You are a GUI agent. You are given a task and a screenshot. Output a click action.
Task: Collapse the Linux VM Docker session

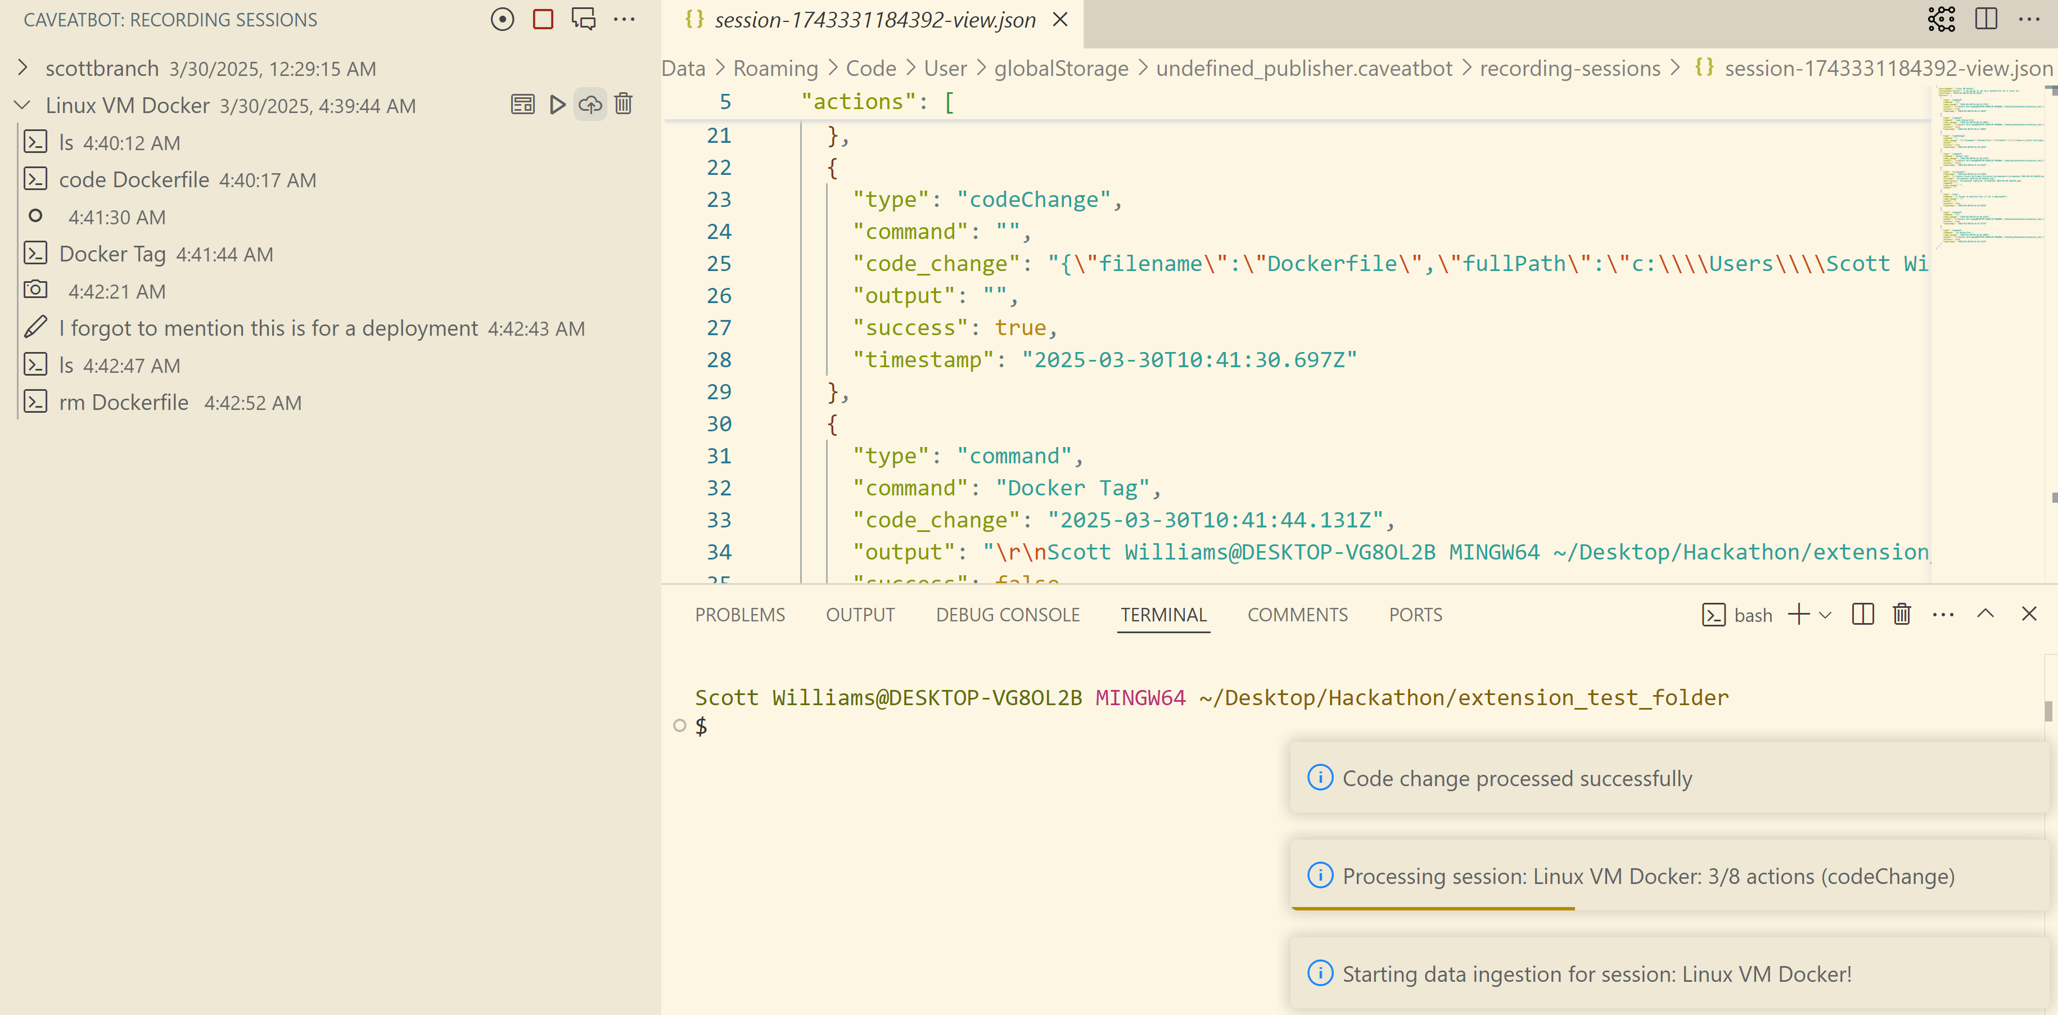coord(23,105)
